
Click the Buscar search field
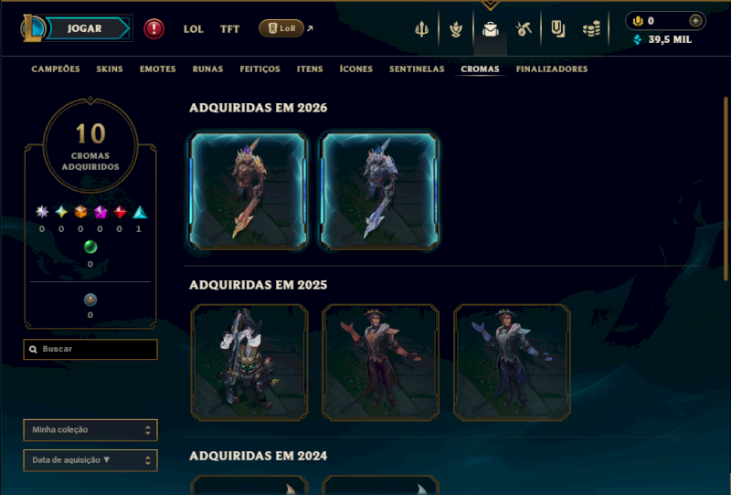(90, 349)
